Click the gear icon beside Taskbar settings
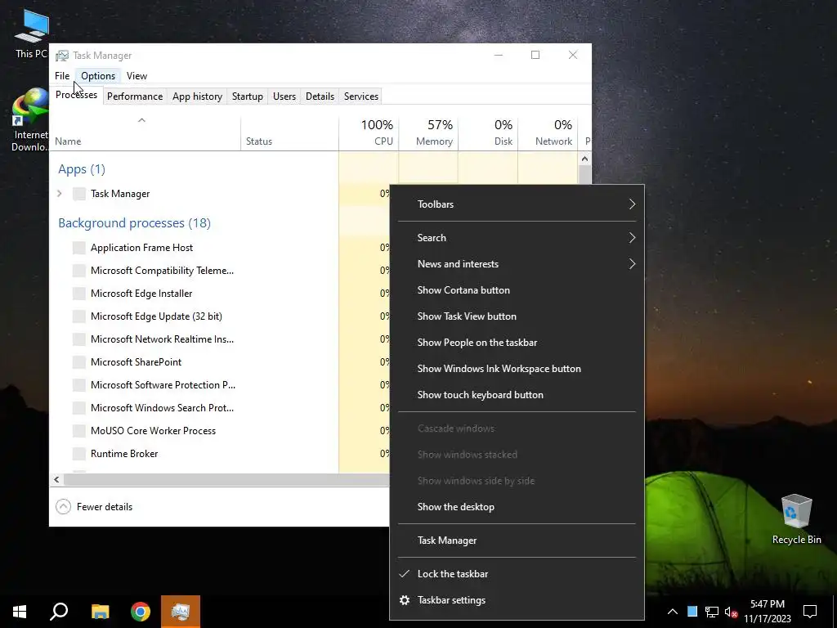 405,600
